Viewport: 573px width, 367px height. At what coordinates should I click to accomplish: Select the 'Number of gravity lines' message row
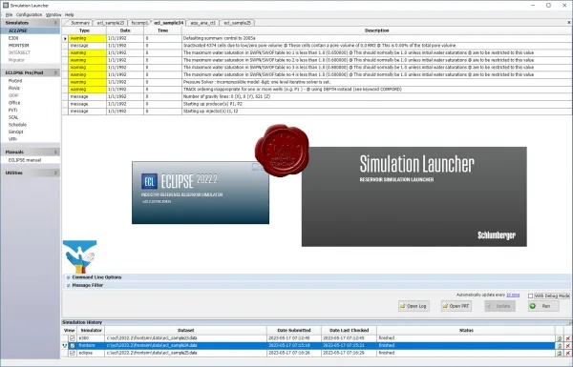316,96
